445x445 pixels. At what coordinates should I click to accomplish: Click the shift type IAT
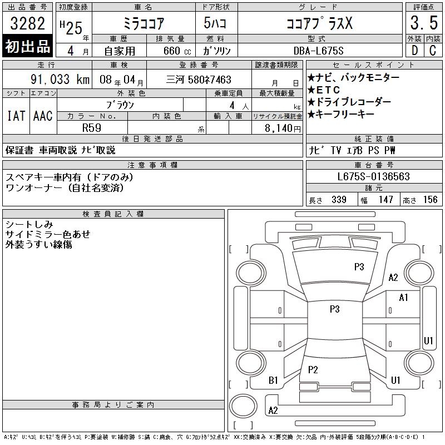16,116
